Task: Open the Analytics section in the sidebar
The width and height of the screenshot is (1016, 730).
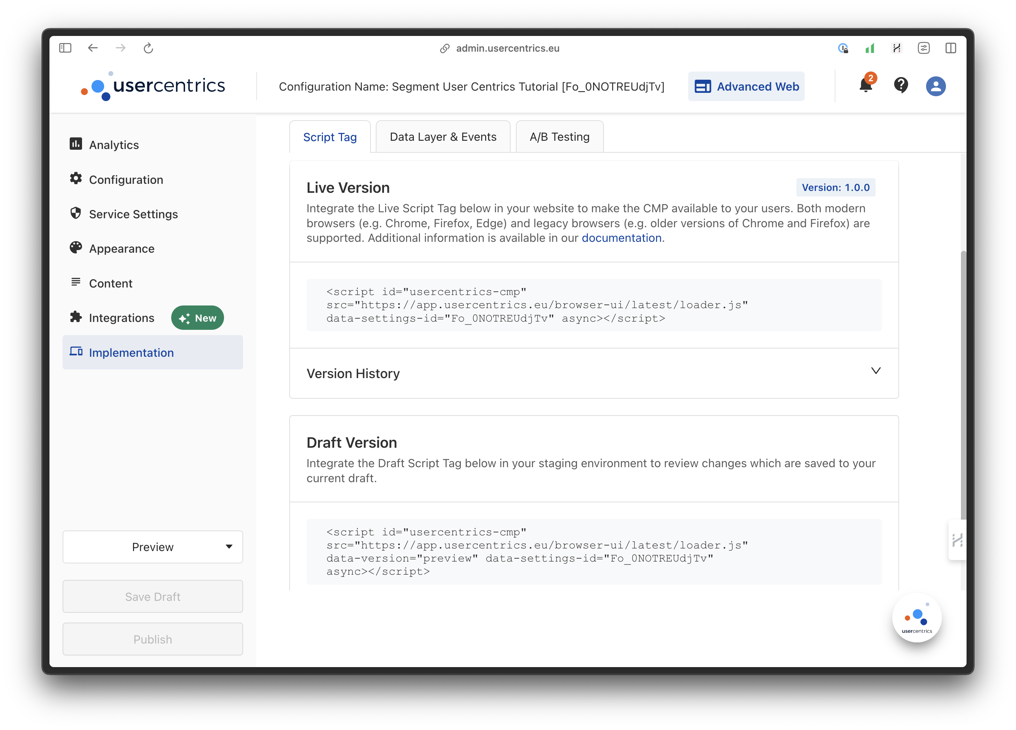Action: point(114,144)
